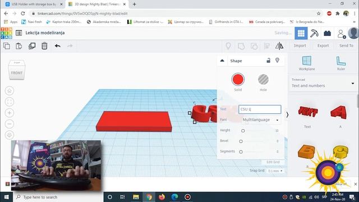359x202 pixels.
Task: Click the Import button
Action: tap(300, 46)
